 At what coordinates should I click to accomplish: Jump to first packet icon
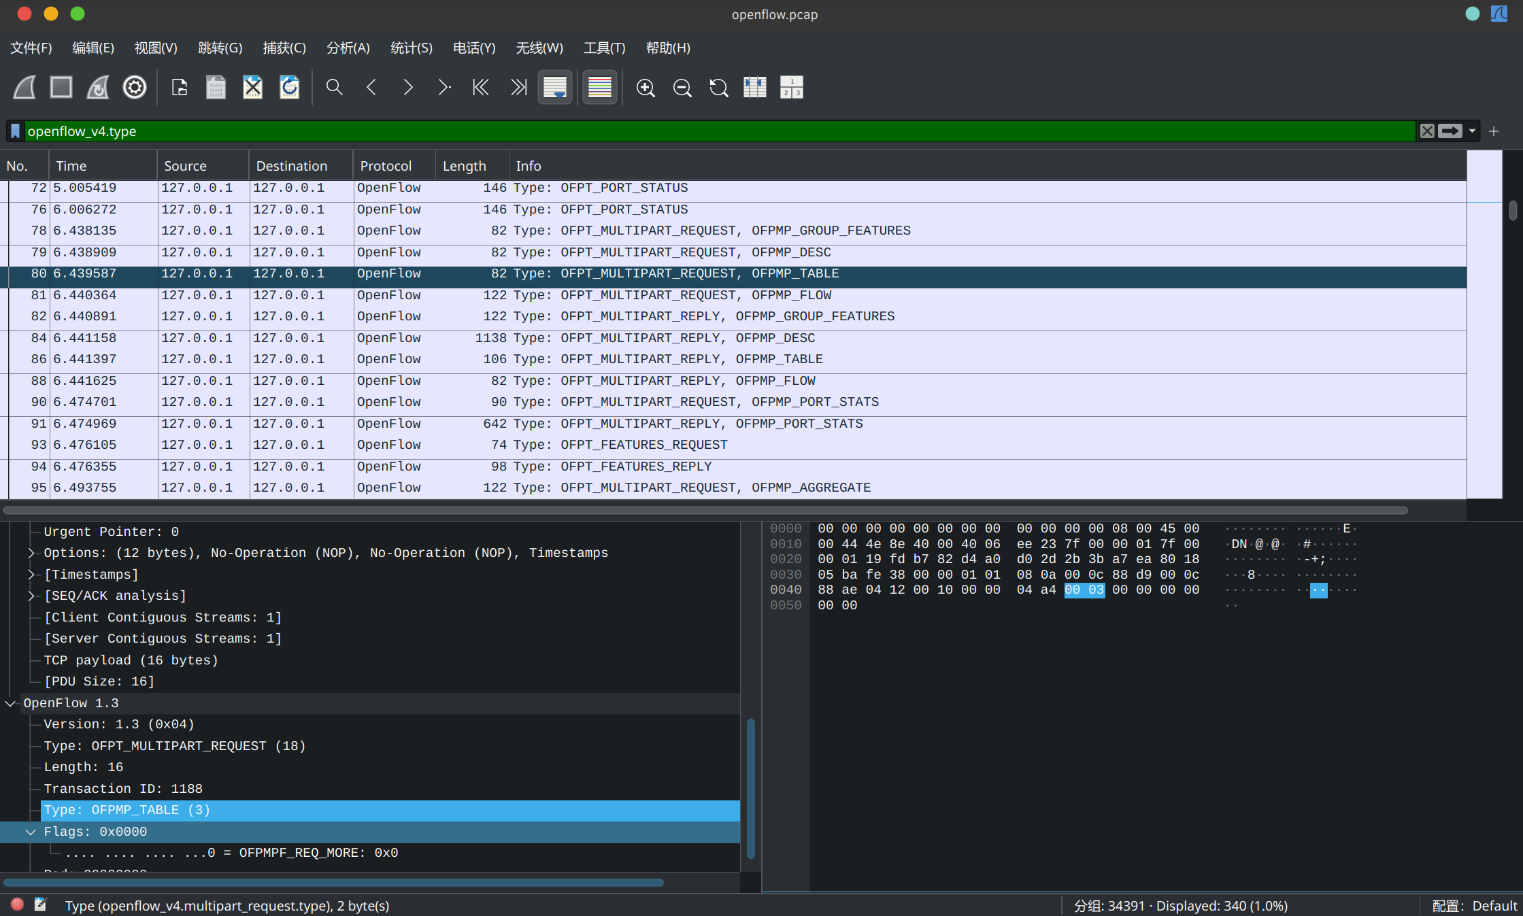[x=481, y=87]
